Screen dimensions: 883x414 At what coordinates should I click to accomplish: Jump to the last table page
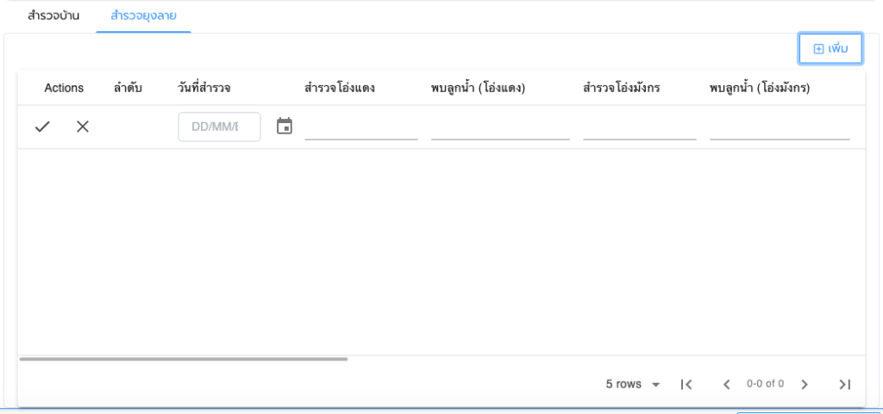pos(845,384)
